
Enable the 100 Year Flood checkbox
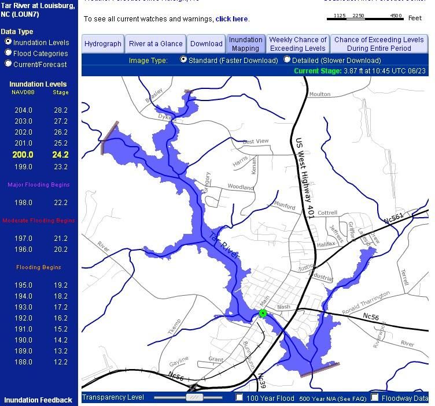[239, 397]
